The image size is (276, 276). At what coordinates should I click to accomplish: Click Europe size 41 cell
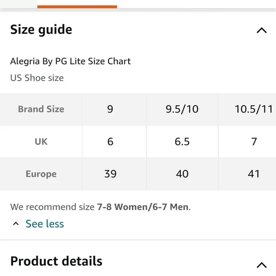(247, 174)
